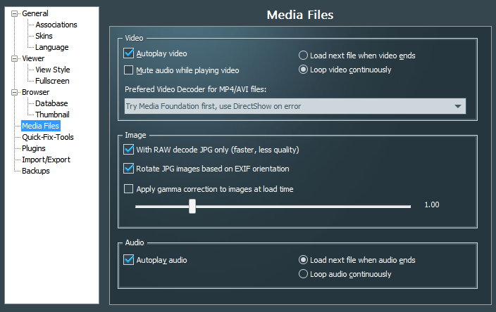Click the gamma correction slider handle
Screen dimensions: 496x312
coord(192,206)
